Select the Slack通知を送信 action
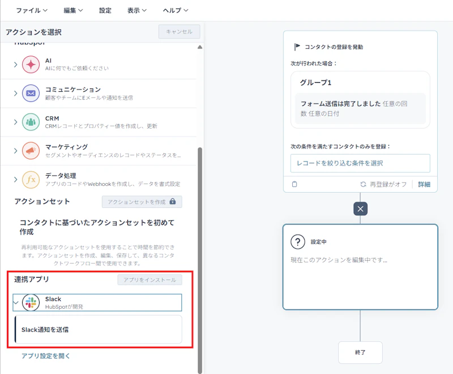This screenshot has width=453, height=374. click(98, 329)
